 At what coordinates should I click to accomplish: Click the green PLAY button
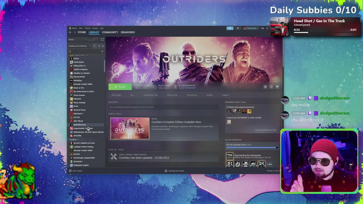120,87
